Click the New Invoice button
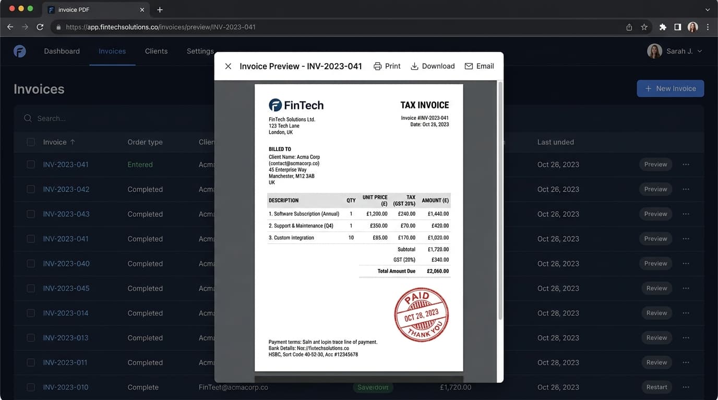 [671, 89]
